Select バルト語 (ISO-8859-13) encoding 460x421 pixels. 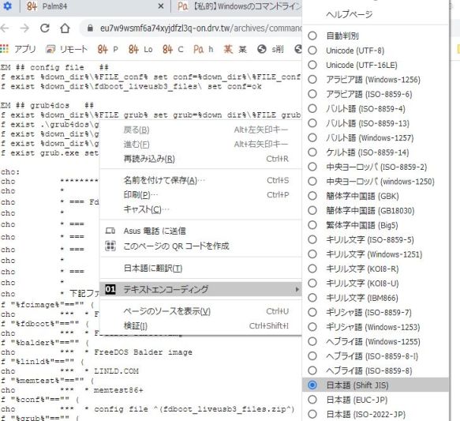pyautogui.click(x=376, y=123)
